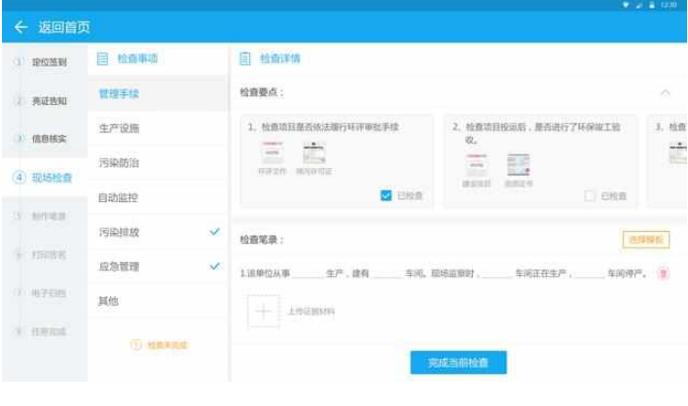Open the 建设项目 document icon
688x406 pixels.
point(476,165)
